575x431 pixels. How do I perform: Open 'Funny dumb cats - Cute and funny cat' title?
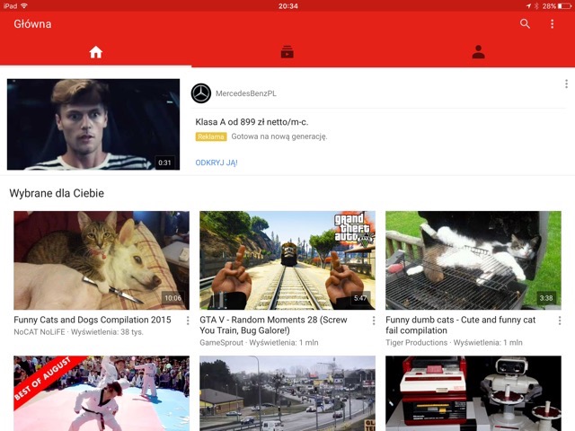(461, 325)
